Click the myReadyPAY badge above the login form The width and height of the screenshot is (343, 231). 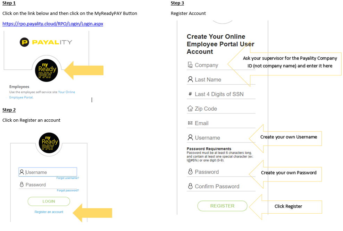(x=49, y=143)
